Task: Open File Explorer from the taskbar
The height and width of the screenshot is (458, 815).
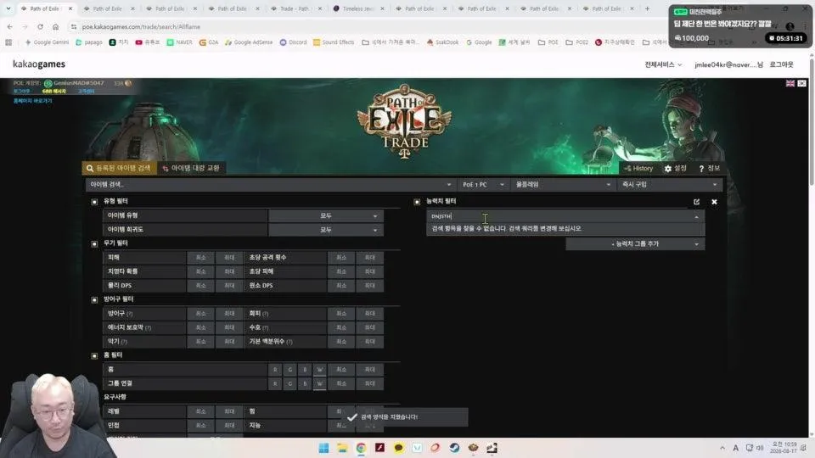Action: coord(342,448)
